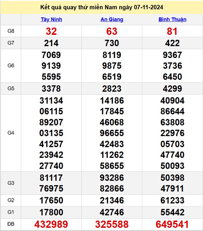
Task: Open the Tây Ninh province link
Action: pyautogui.click(x=51, y=19)
